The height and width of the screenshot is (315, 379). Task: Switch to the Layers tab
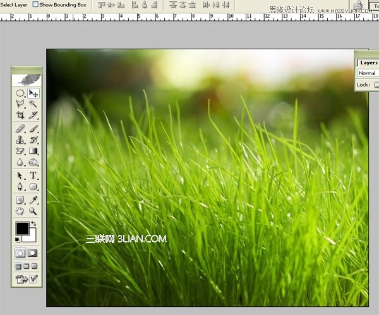tap(368, 62)
